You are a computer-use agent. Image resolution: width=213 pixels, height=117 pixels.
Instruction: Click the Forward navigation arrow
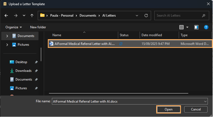point(15,16)
